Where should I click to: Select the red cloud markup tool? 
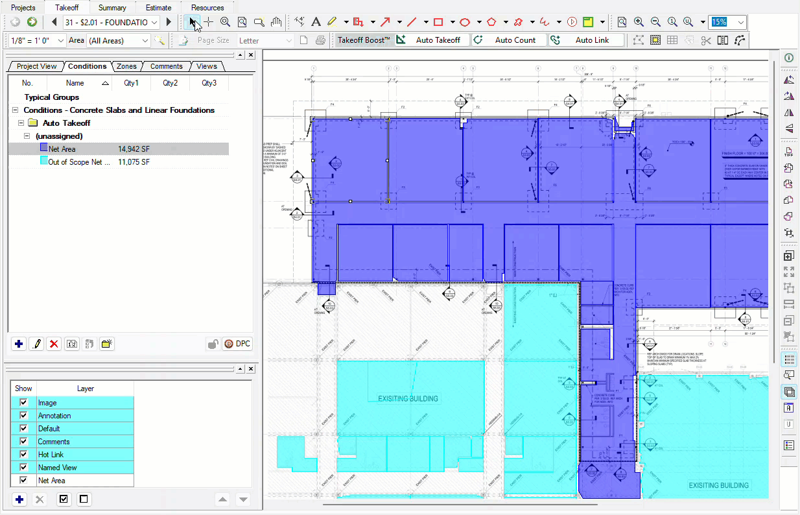coord(518,22)
